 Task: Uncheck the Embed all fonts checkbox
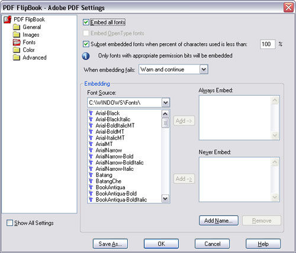[x=86, y=22]
